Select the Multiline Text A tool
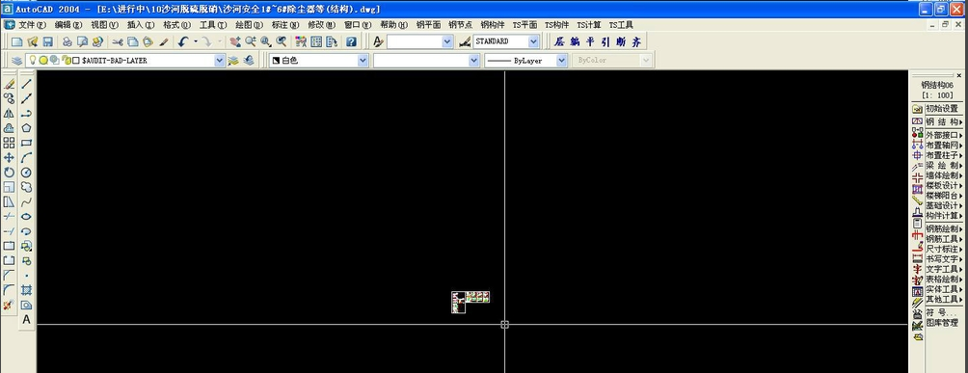The height and width of the screenshot is (373, 968). tap(27, 320)
